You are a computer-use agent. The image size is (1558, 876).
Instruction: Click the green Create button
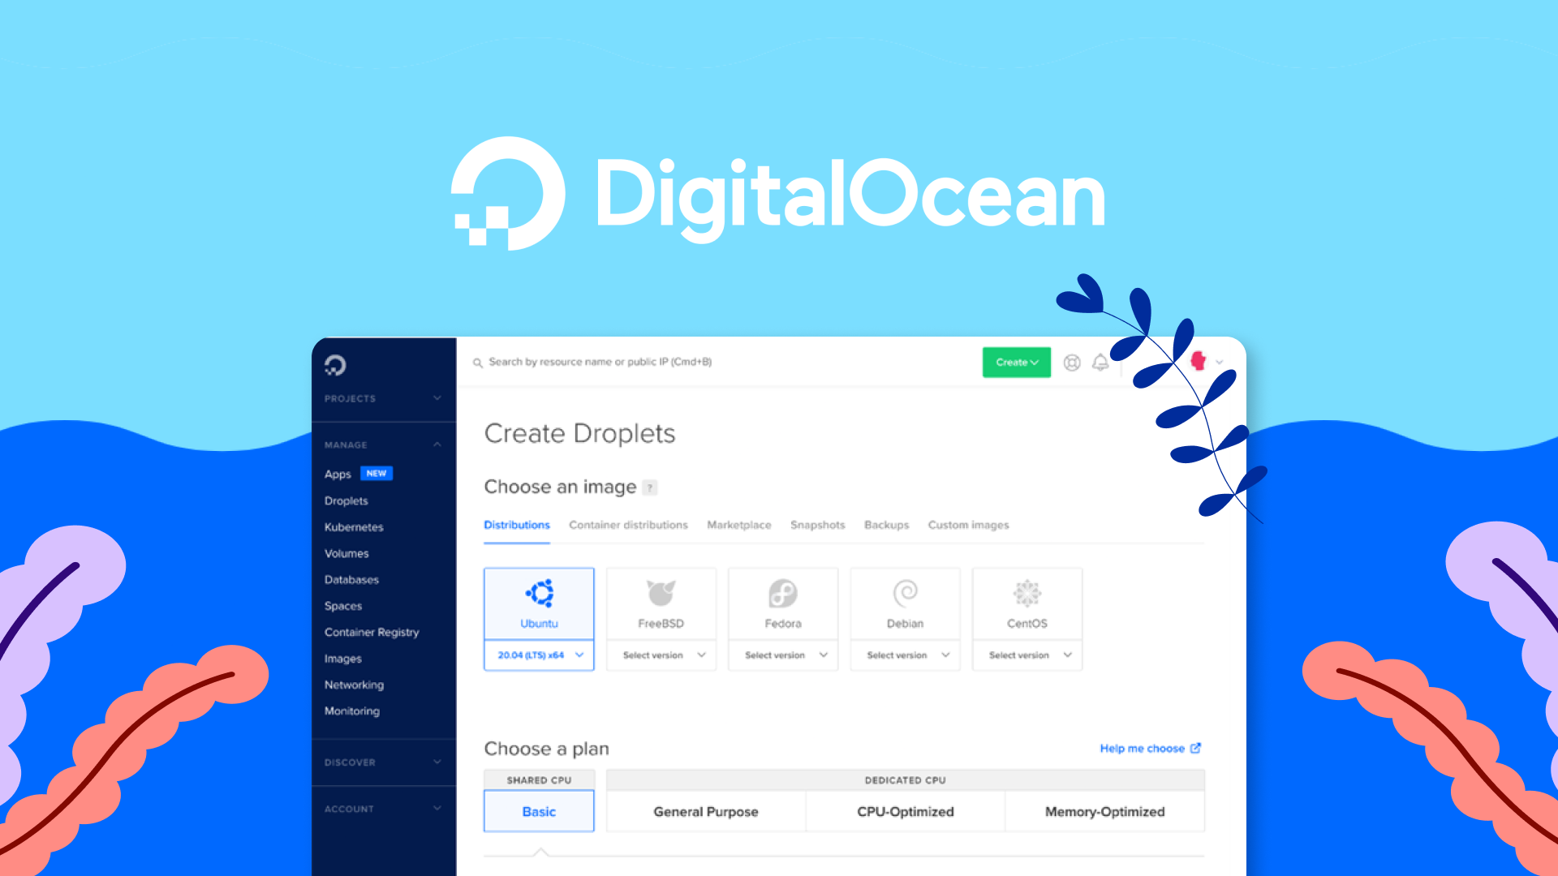1014,362
